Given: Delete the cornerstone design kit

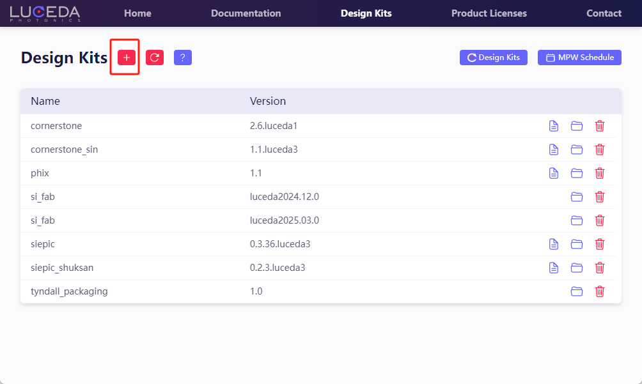Looking at the screenshot, I should click(600, 126).
